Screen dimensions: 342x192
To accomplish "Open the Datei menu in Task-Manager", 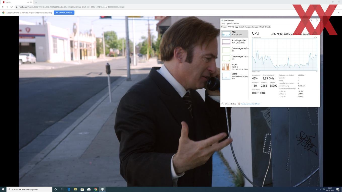I will tap(223, 24).
